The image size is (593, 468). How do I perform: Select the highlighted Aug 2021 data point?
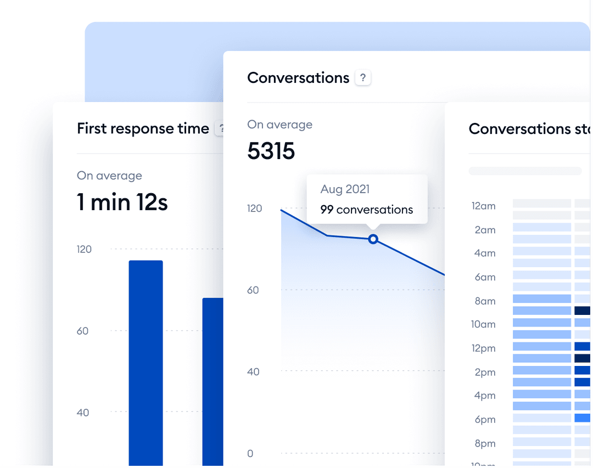point(373,239)
